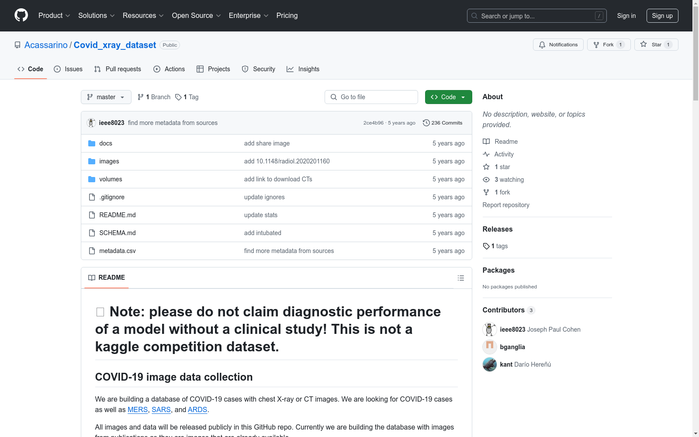Viewport: 699px width, 437px height.
Task: Click the ieee8023 commit author avatar
Action: 91,123
